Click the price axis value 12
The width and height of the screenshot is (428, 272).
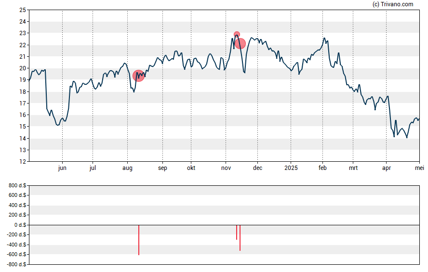click(23, 162)
